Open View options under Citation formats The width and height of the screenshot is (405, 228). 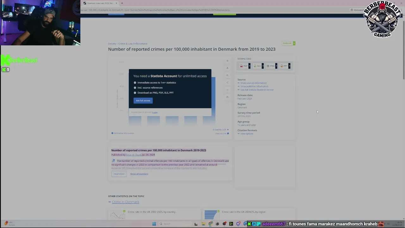(x=246, y=134)
